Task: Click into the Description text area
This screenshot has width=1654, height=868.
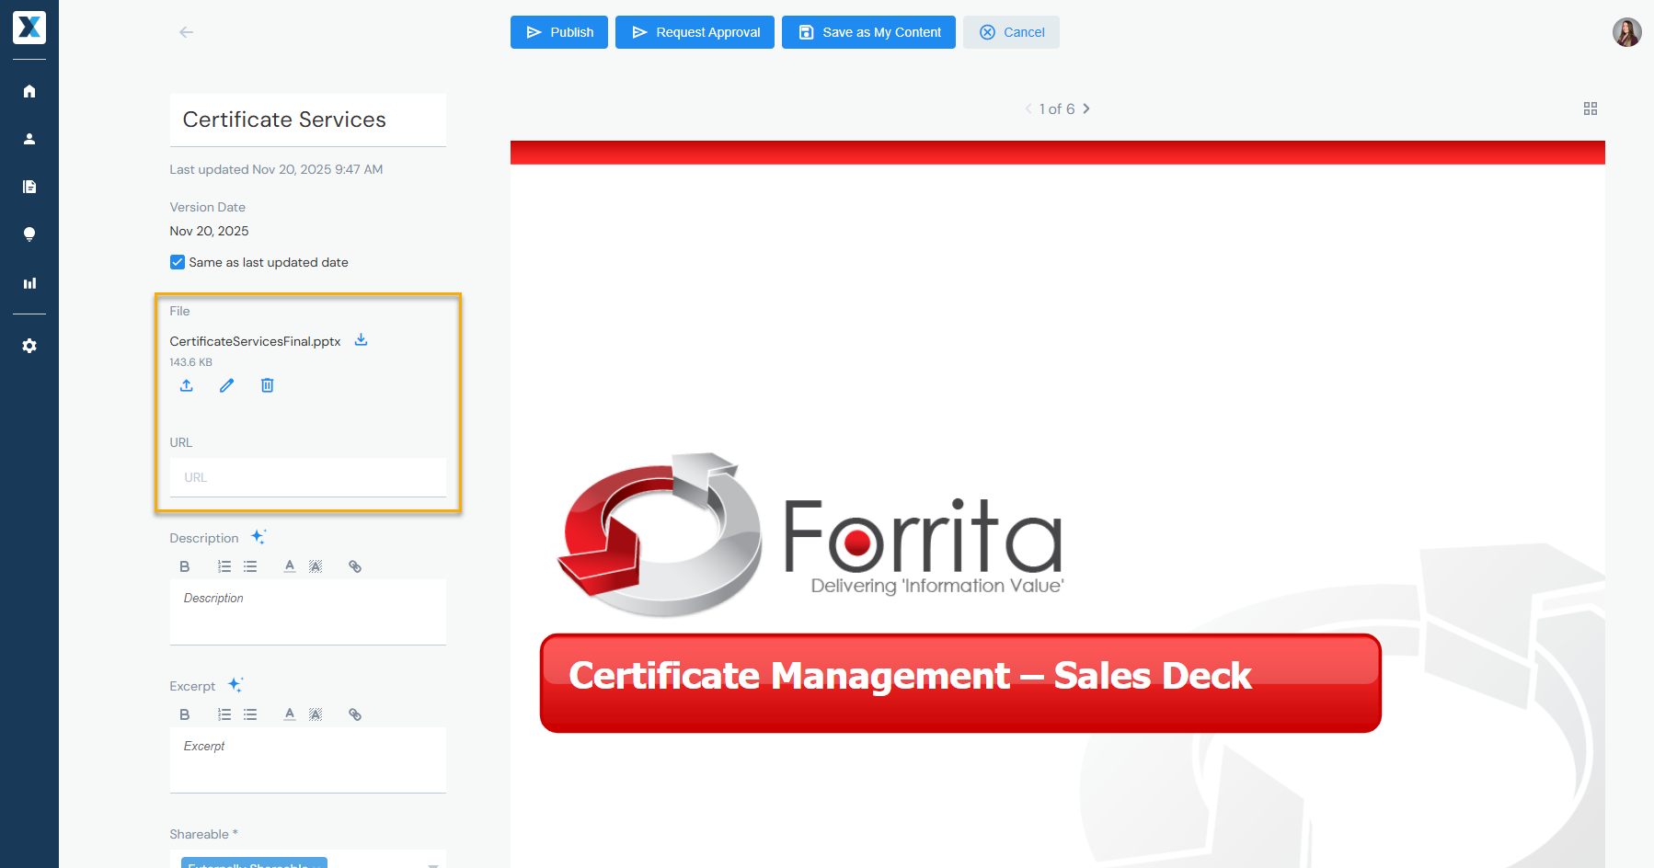Action: tap(308, 612)
